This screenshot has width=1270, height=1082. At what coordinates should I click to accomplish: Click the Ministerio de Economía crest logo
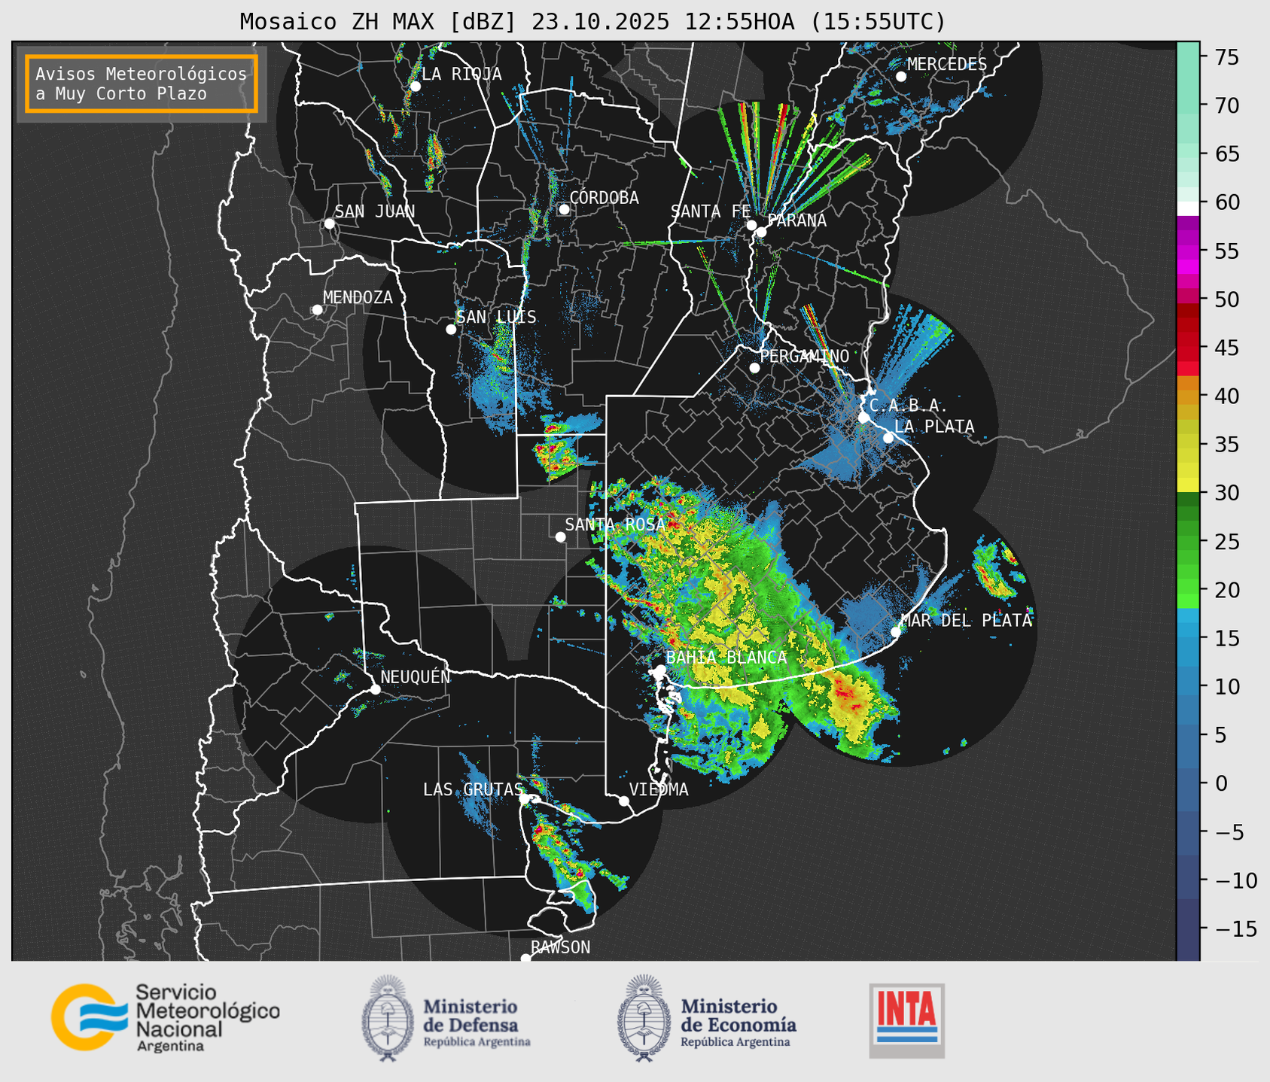coord(644,1018)
